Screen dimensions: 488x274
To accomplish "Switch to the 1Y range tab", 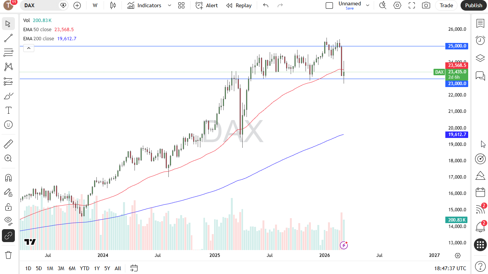I will [97, 268].
